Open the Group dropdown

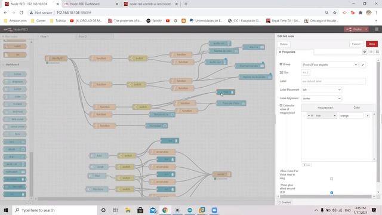[329, 65]
